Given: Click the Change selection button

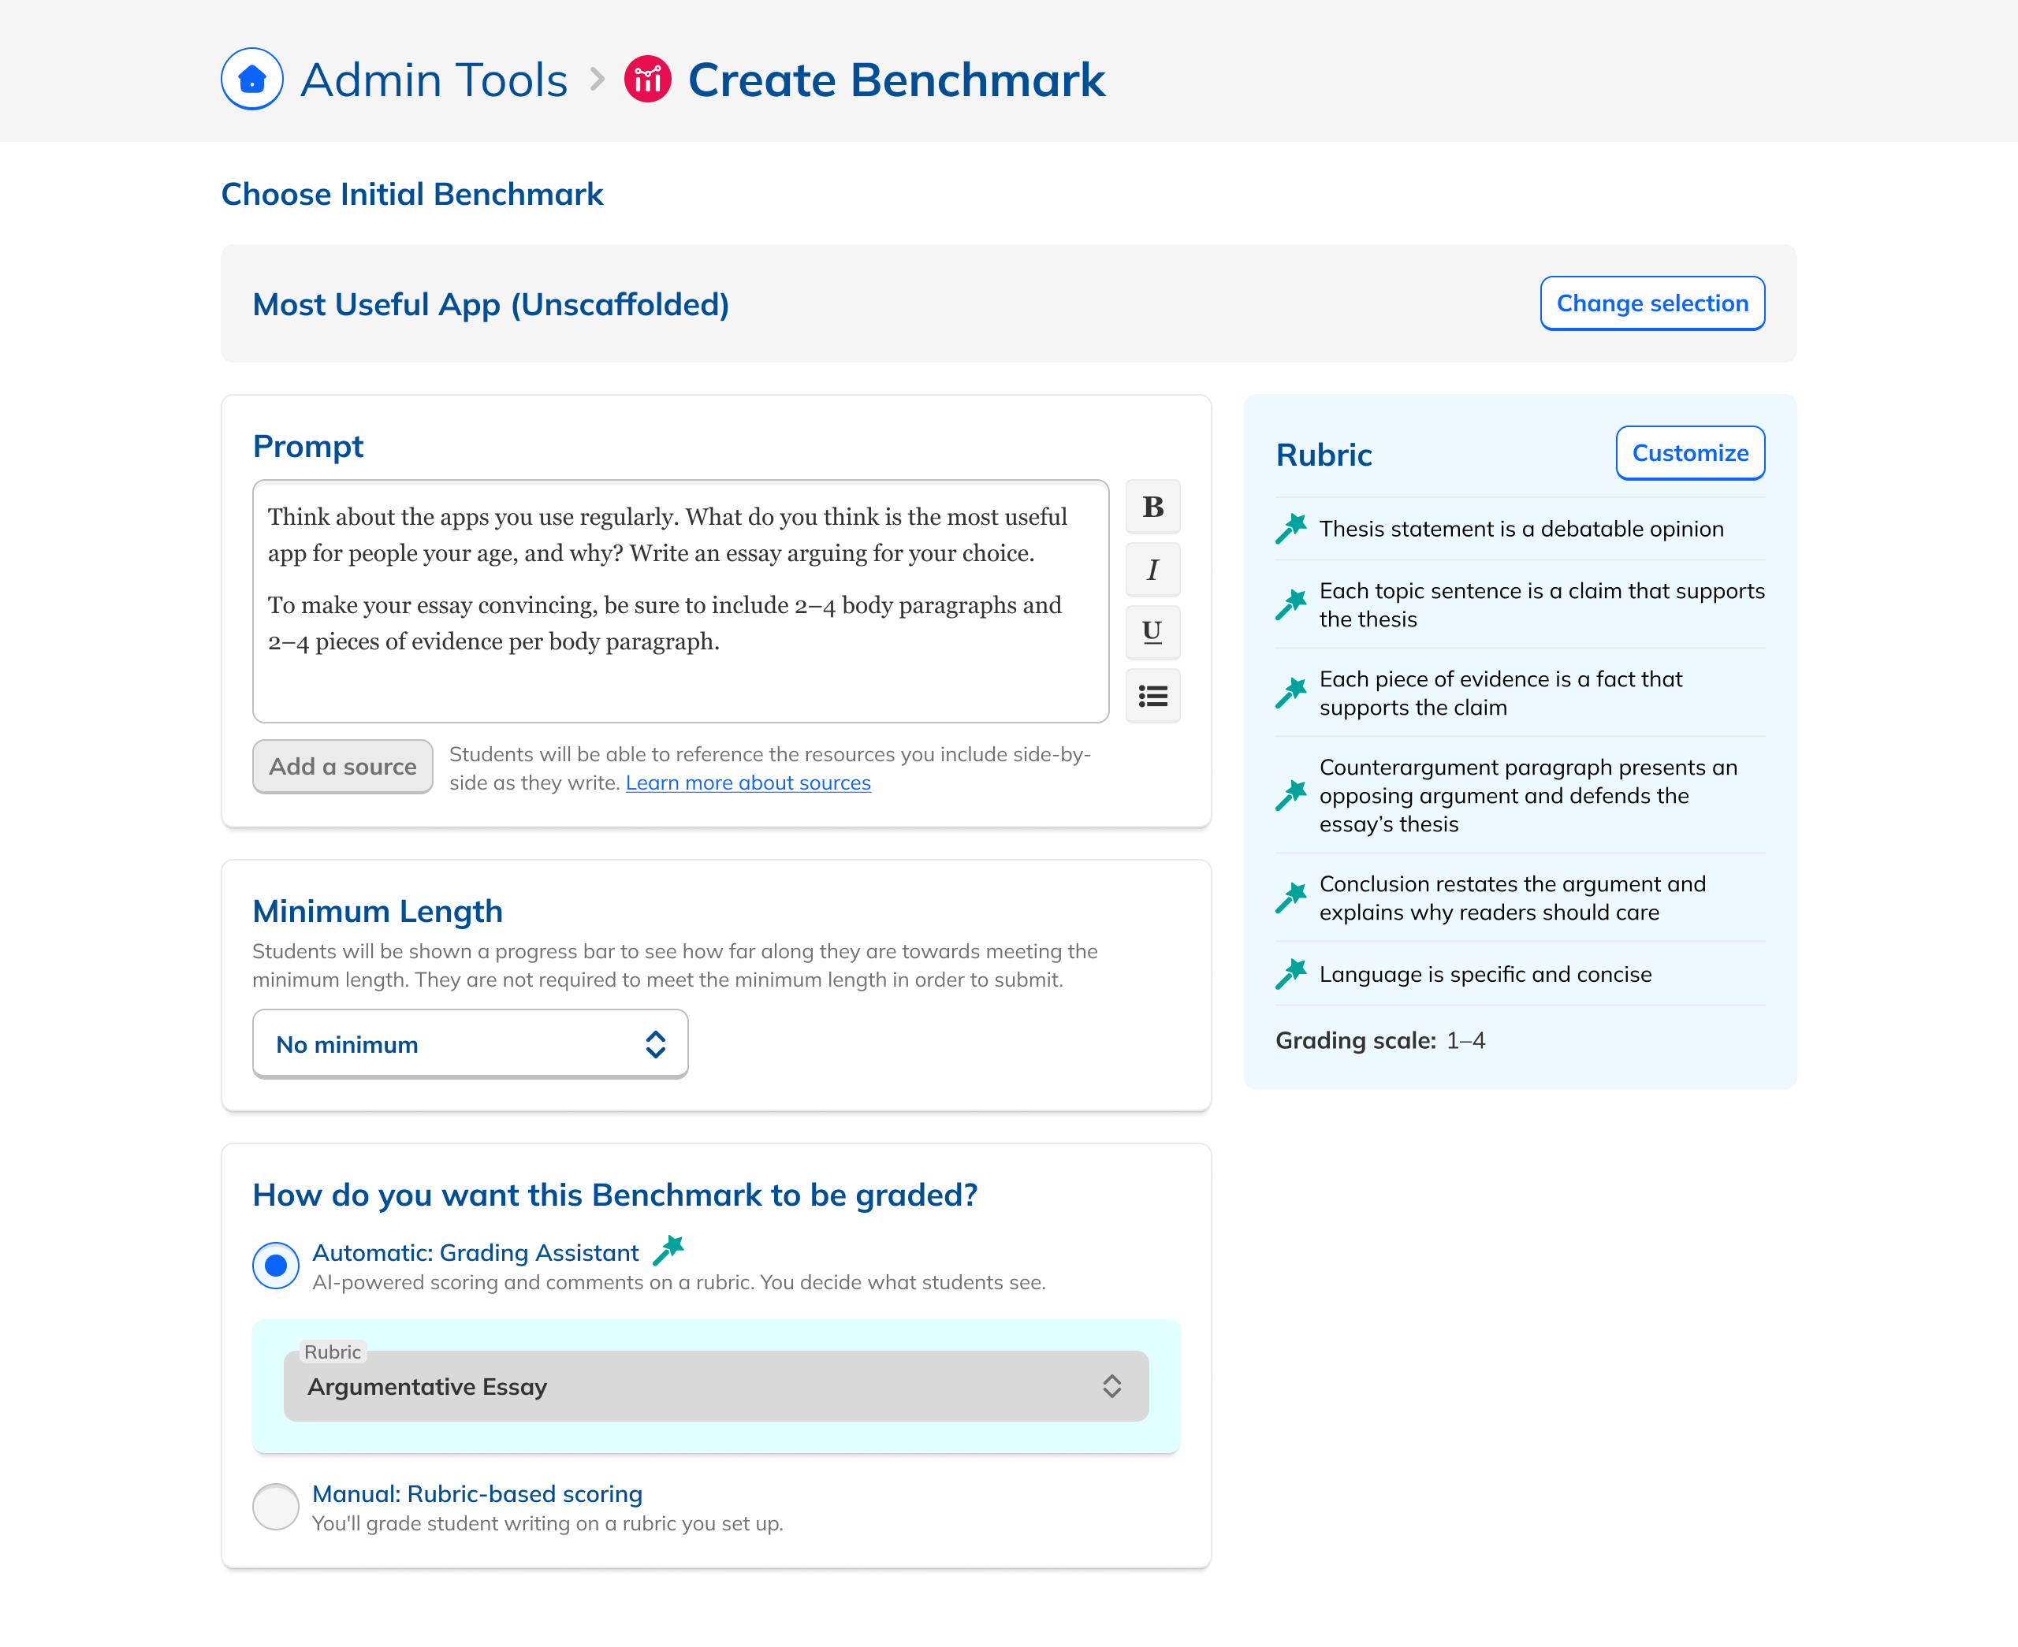Looking at the screenshot, I should [1651, 303].
